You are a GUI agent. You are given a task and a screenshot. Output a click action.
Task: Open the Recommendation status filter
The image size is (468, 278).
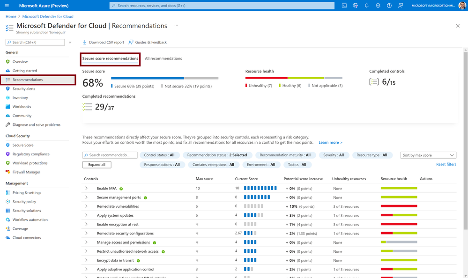point(217,155)
